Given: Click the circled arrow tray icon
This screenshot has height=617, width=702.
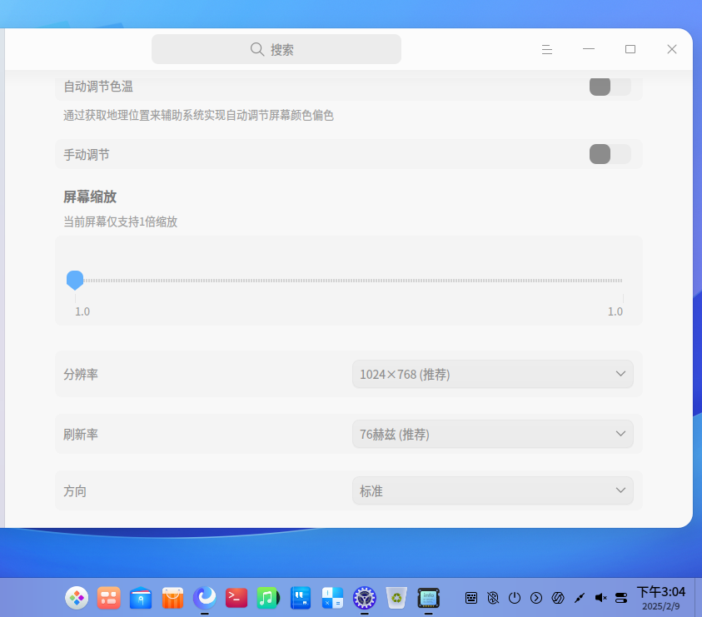Looking at the screenshot, I should point(536,598).
